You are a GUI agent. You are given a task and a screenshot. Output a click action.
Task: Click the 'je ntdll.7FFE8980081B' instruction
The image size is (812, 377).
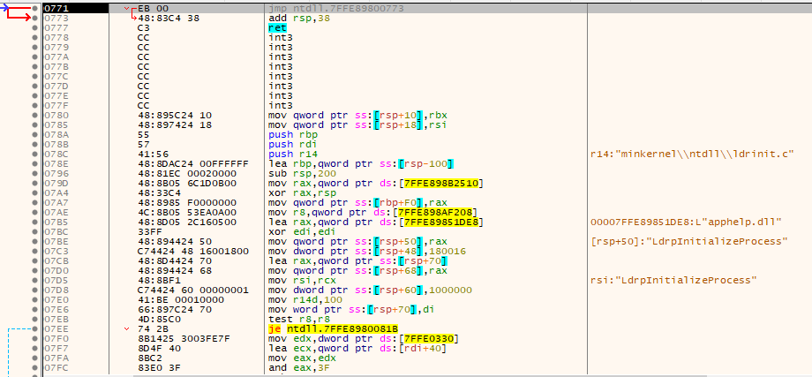[x=333, y=328]
